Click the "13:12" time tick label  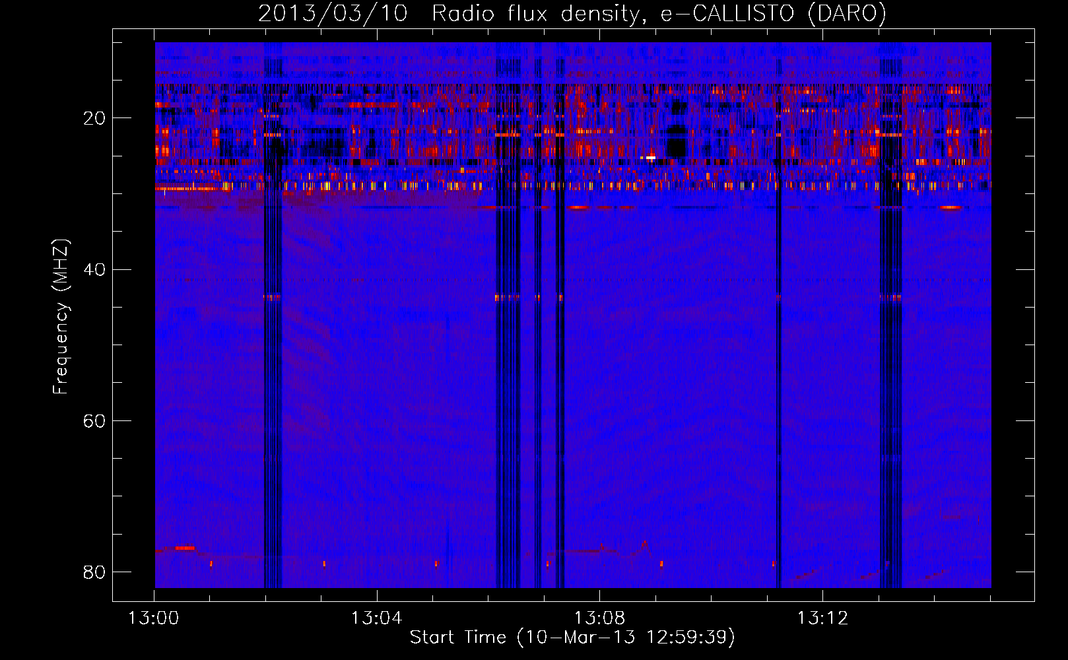point(822,618)
